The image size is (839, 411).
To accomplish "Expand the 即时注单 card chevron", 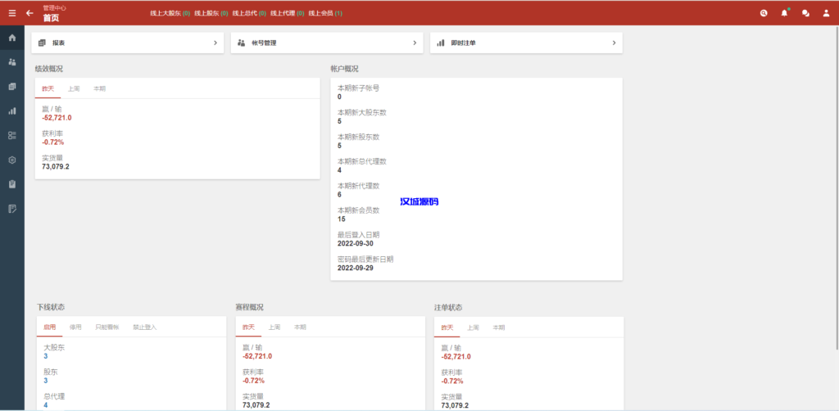I will tap(614, 43).
